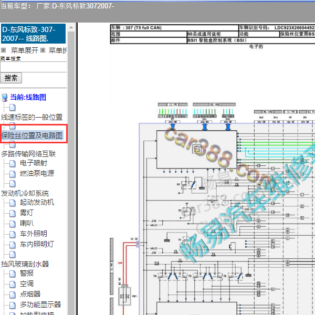Viewport: 315px width, 315px height.
Task: Open 多路传输网络互联 tree entry
Action: (28, 154)
